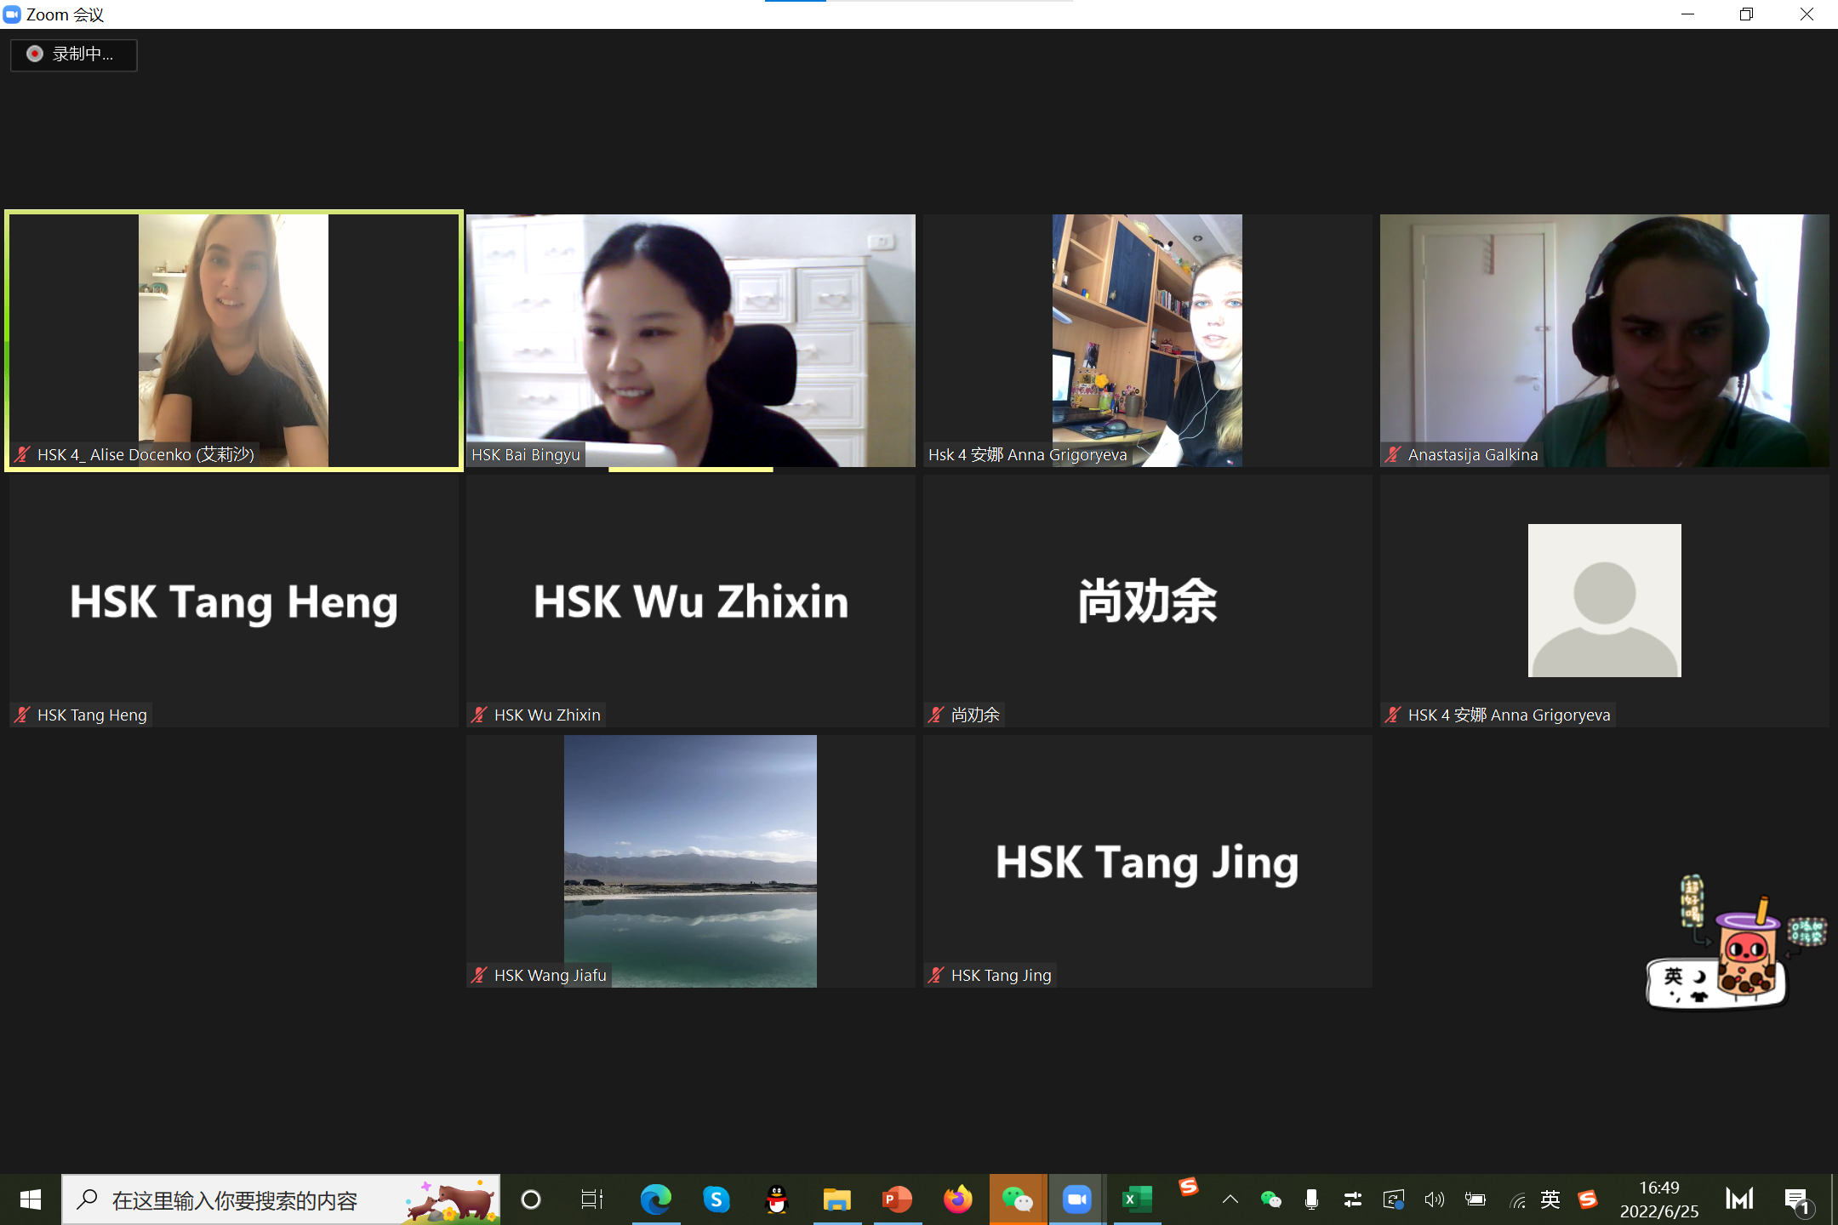Open WeChat from the taskbar
Image resolution: width=1838 pixels, height=1225 pixels.
coord(1018,1200)
